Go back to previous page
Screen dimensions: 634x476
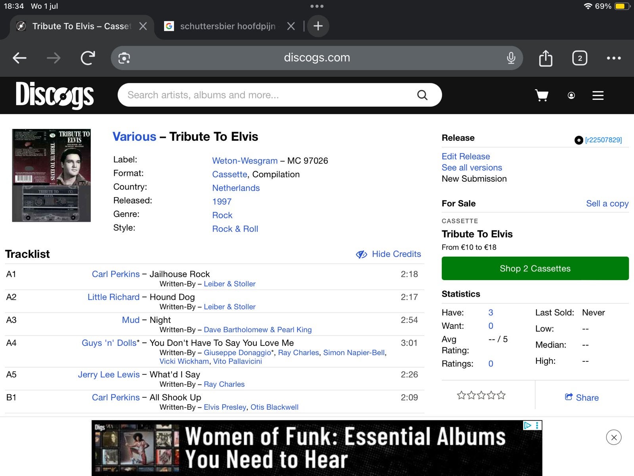point(19,58)
